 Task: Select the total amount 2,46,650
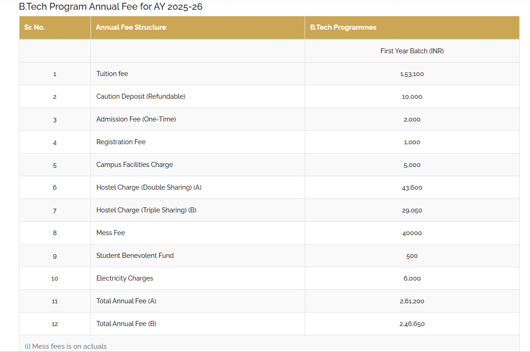[412, 324]
